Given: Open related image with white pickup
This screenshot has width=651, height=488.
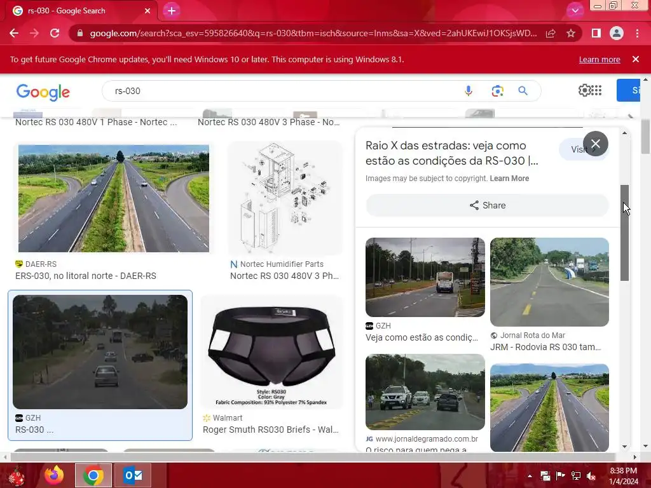Looking at the screenshot, I should coord(425,391).
